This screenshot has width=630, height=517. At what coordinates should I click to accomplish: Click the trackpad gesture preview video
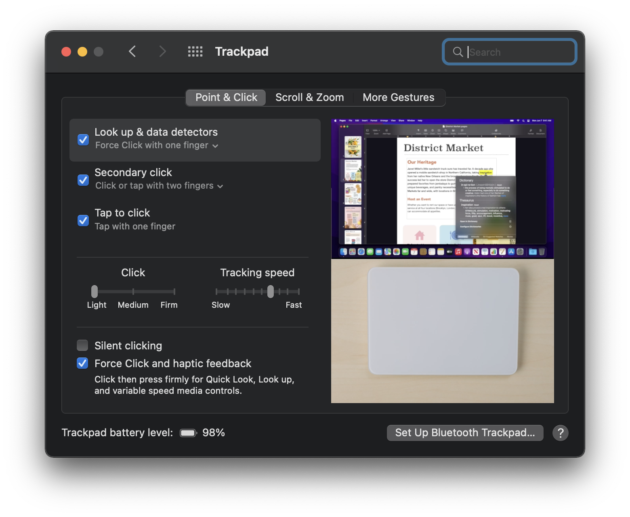coord(442,261)
